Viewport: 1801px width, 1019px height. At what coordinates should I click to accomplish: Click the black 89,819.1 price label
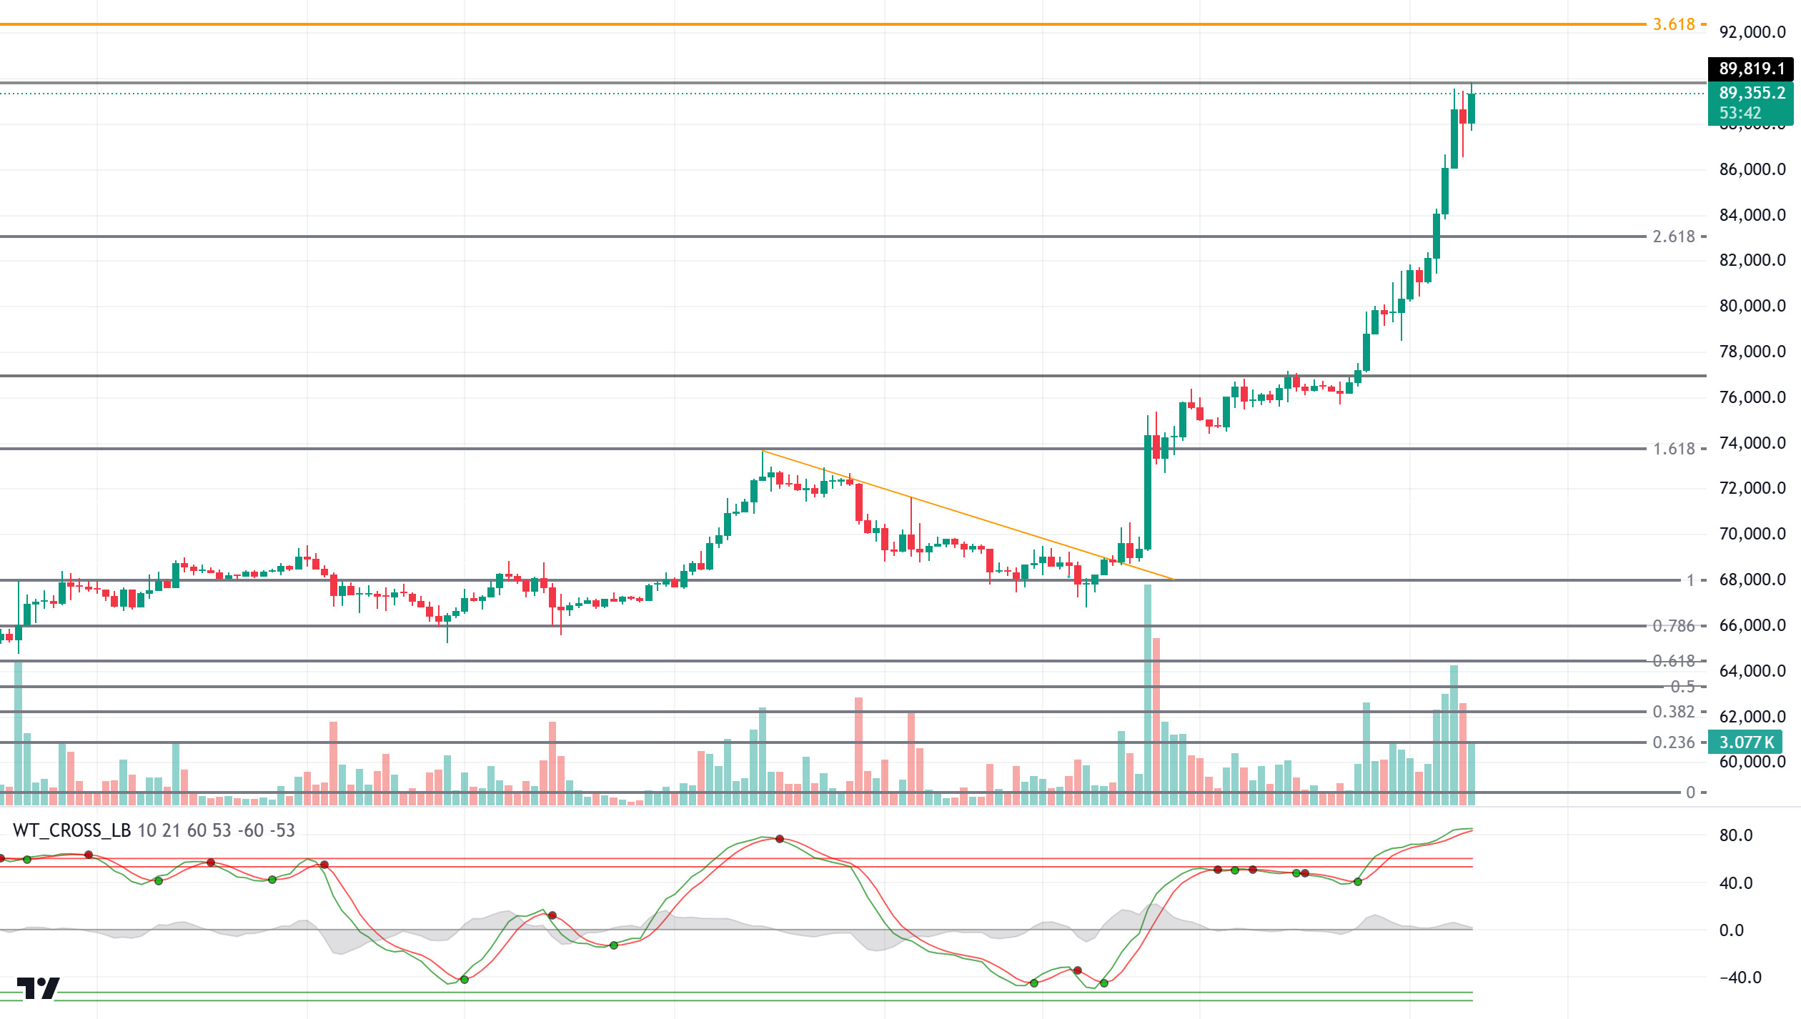tap(1751, 69)
